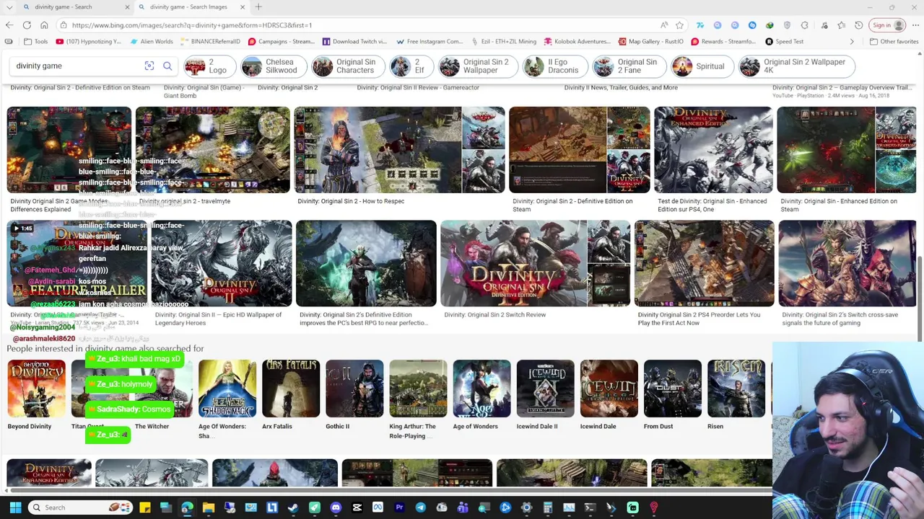Open a new tab with the plus icon

[x=258, y=7]
